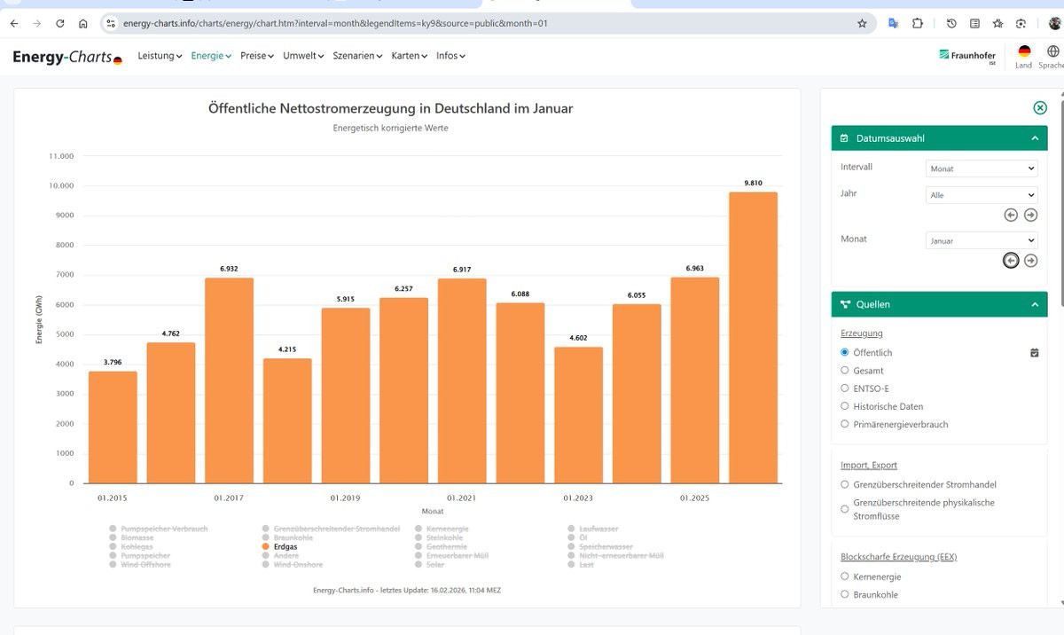Open the Energie navigation menu

click(211, 56)
